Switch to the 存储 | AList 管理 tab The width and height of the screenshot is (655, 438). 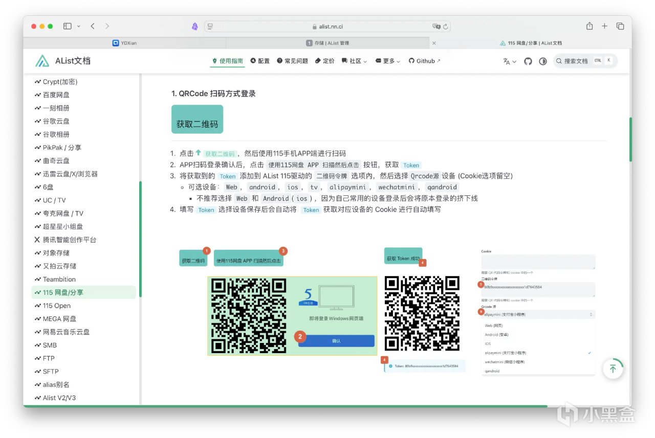(x=327, y=43)
